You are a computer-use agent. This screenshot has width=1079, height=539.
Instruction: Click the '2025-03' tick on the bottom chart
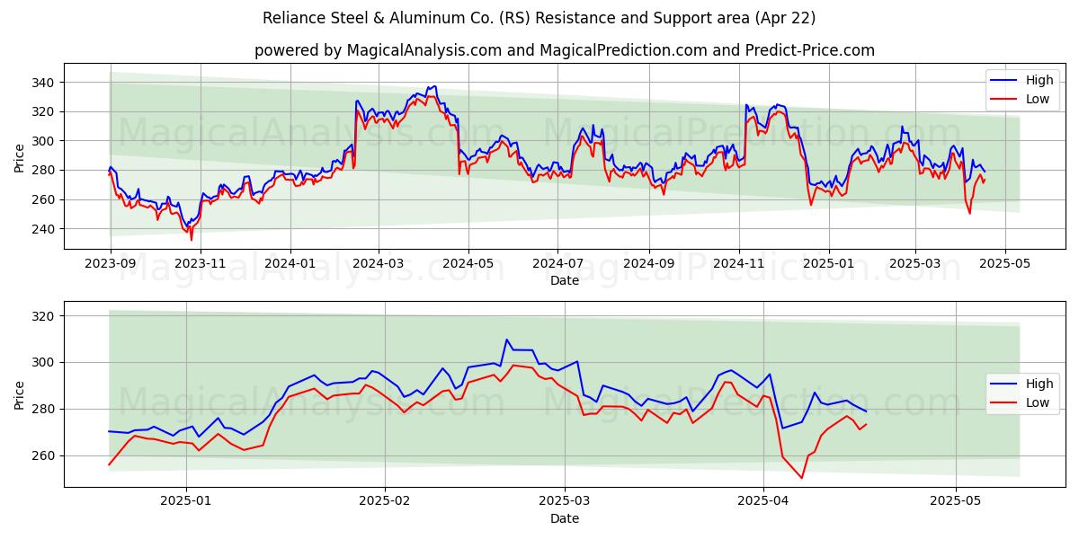point(566,501)
